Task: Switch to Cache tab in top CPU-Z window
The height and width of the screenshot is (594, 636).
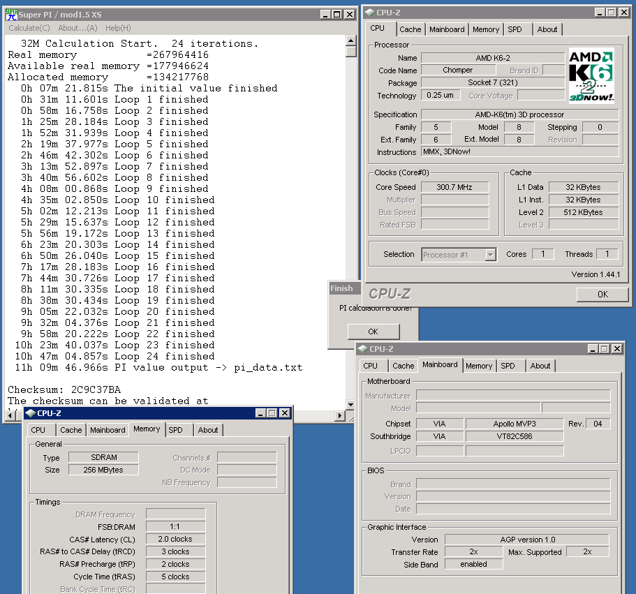Action: pyautogui.click(x=410, y=29)
